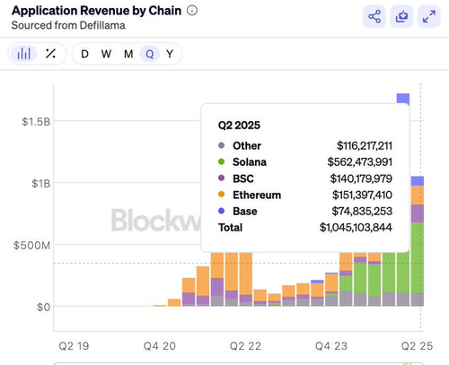Click the Q4 20 axis label
This screenshot has height=365, width=449.
[160, 346]
